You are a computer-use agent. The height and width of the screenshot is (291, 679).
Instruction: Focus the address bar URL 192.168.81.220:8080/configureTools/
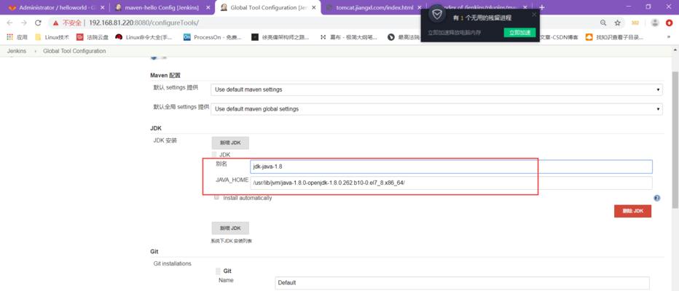144,23
